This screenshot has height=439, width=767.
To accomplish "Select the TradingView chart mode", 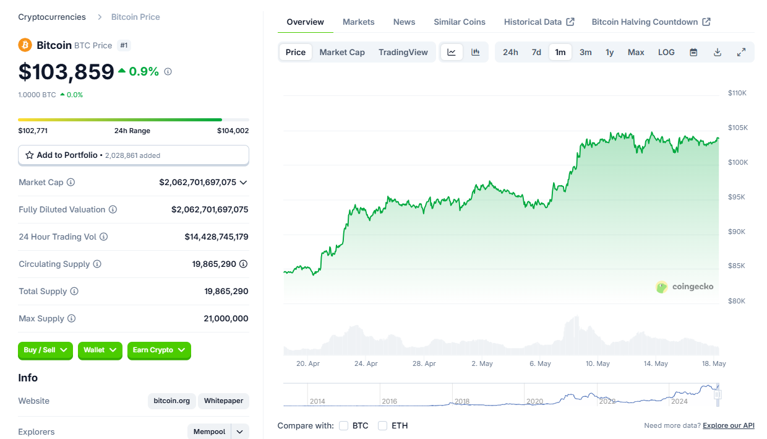I will tap(403, 53).
